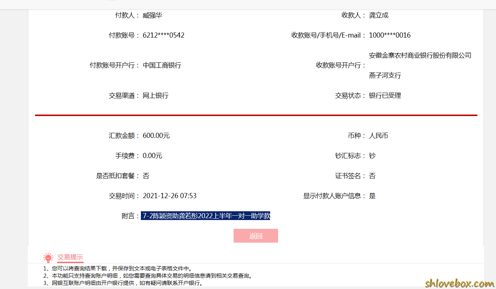Click the lightbulb icon beside 交易提示
The height and width of the screenshot is (289, 496).
48,258
